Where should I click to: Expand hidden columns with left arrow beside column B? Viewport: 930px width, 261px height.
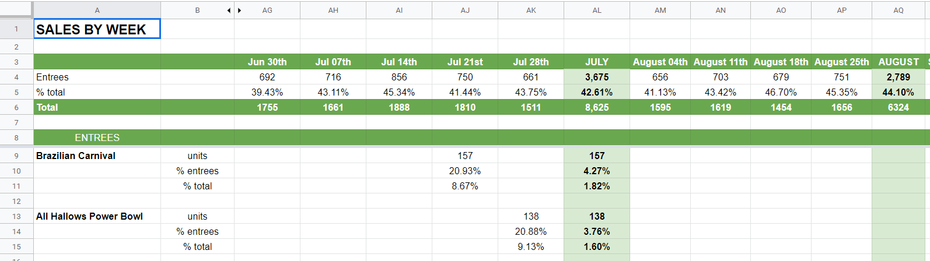229,10
